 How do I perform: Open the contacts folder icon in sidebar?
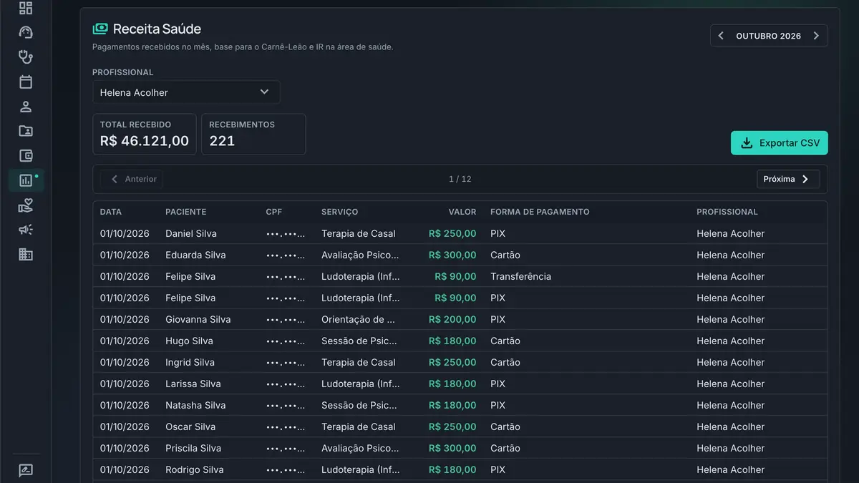click(26, 131)
